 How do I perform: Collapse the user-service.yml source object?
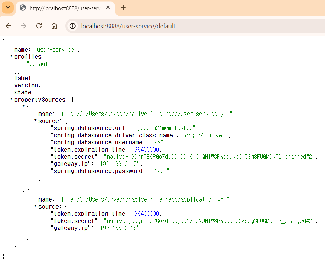pyautogui.click(x=35, y=120)
